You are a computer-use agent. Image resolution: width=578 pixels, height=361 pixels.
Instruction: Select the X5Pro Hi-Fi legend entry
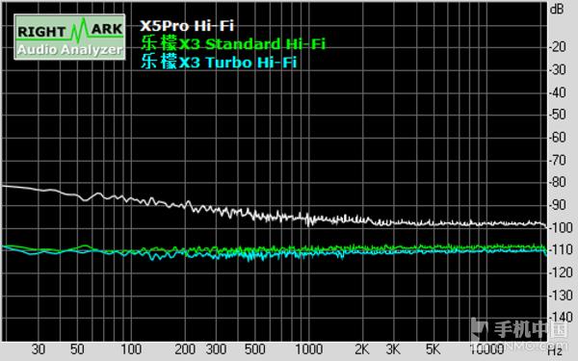187,26
